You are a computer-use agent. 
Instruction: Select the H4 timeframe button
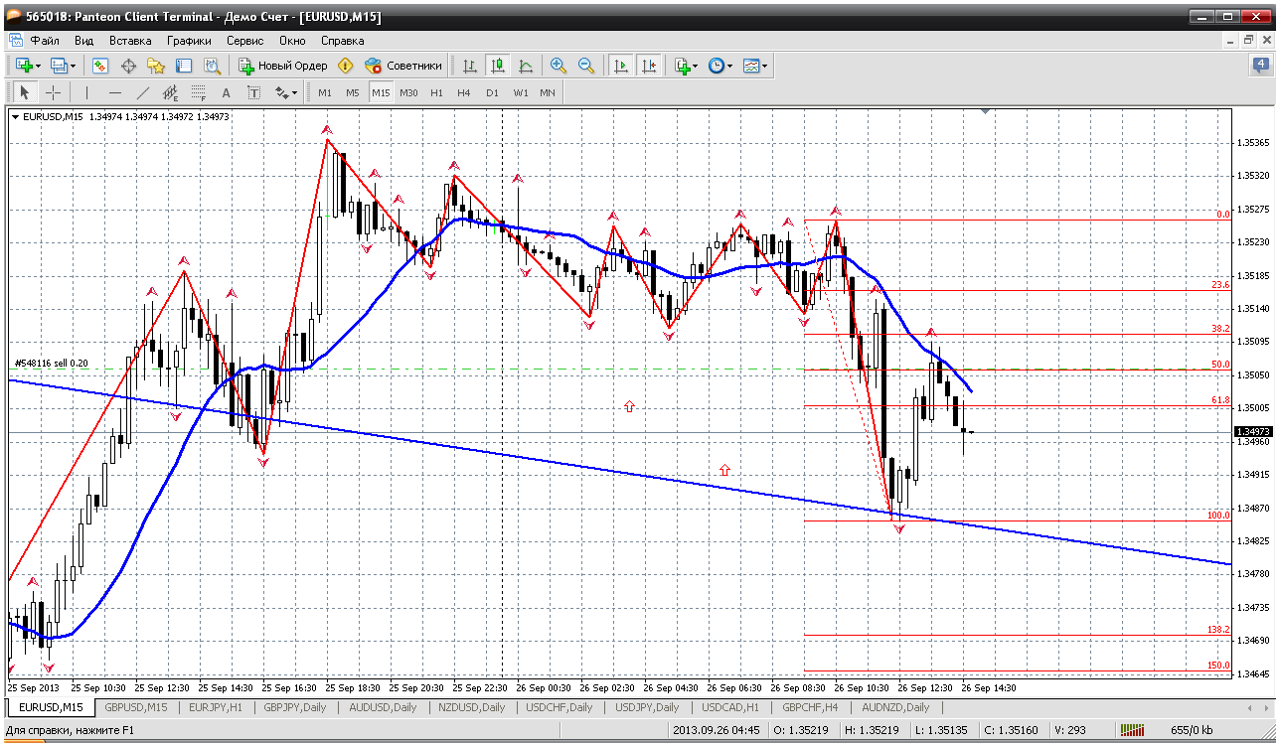tap(464, 92)
